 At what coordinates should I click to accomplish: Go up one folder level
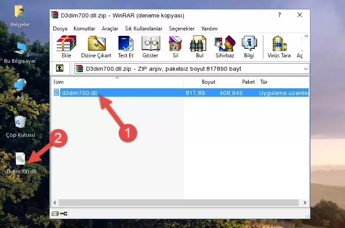[x=60, y=69]
